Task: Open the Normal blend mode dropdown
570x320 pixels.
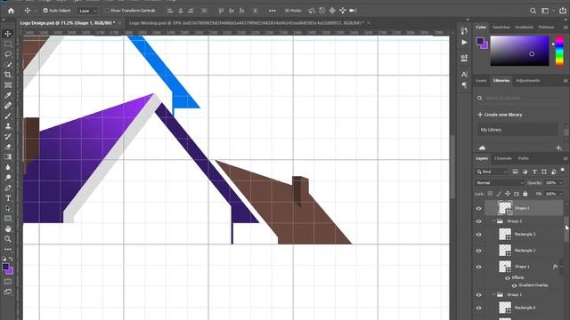Action: tap(500, 183)
